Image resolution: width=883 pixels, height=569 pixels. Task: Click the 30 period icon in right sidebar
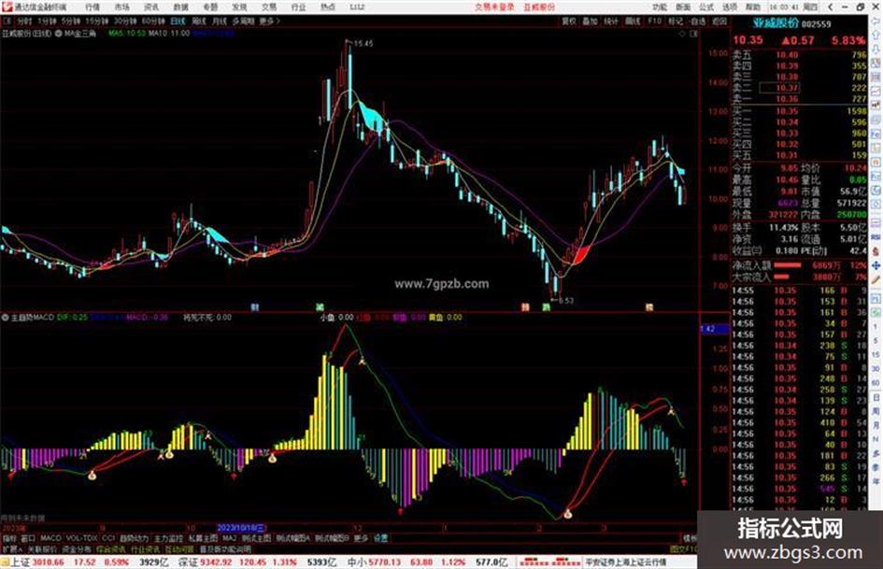click(876, 368)
